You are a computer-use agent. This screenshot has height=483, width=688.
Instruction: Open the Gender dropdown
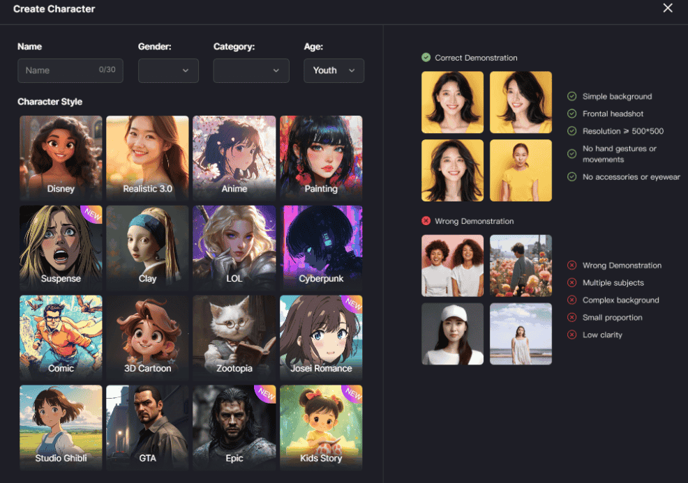168,70
